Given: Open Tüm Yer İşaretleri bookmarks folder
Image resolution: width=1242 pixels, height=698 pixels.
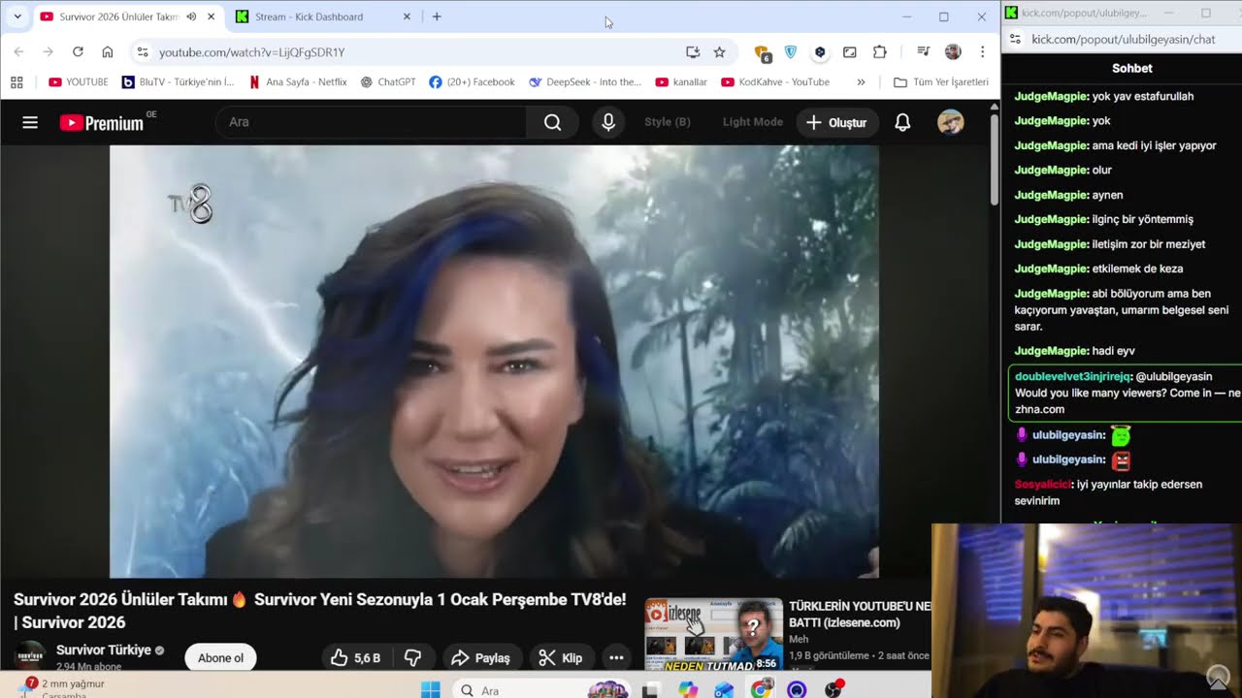Looking at the screenshot, I should (940, 82).
